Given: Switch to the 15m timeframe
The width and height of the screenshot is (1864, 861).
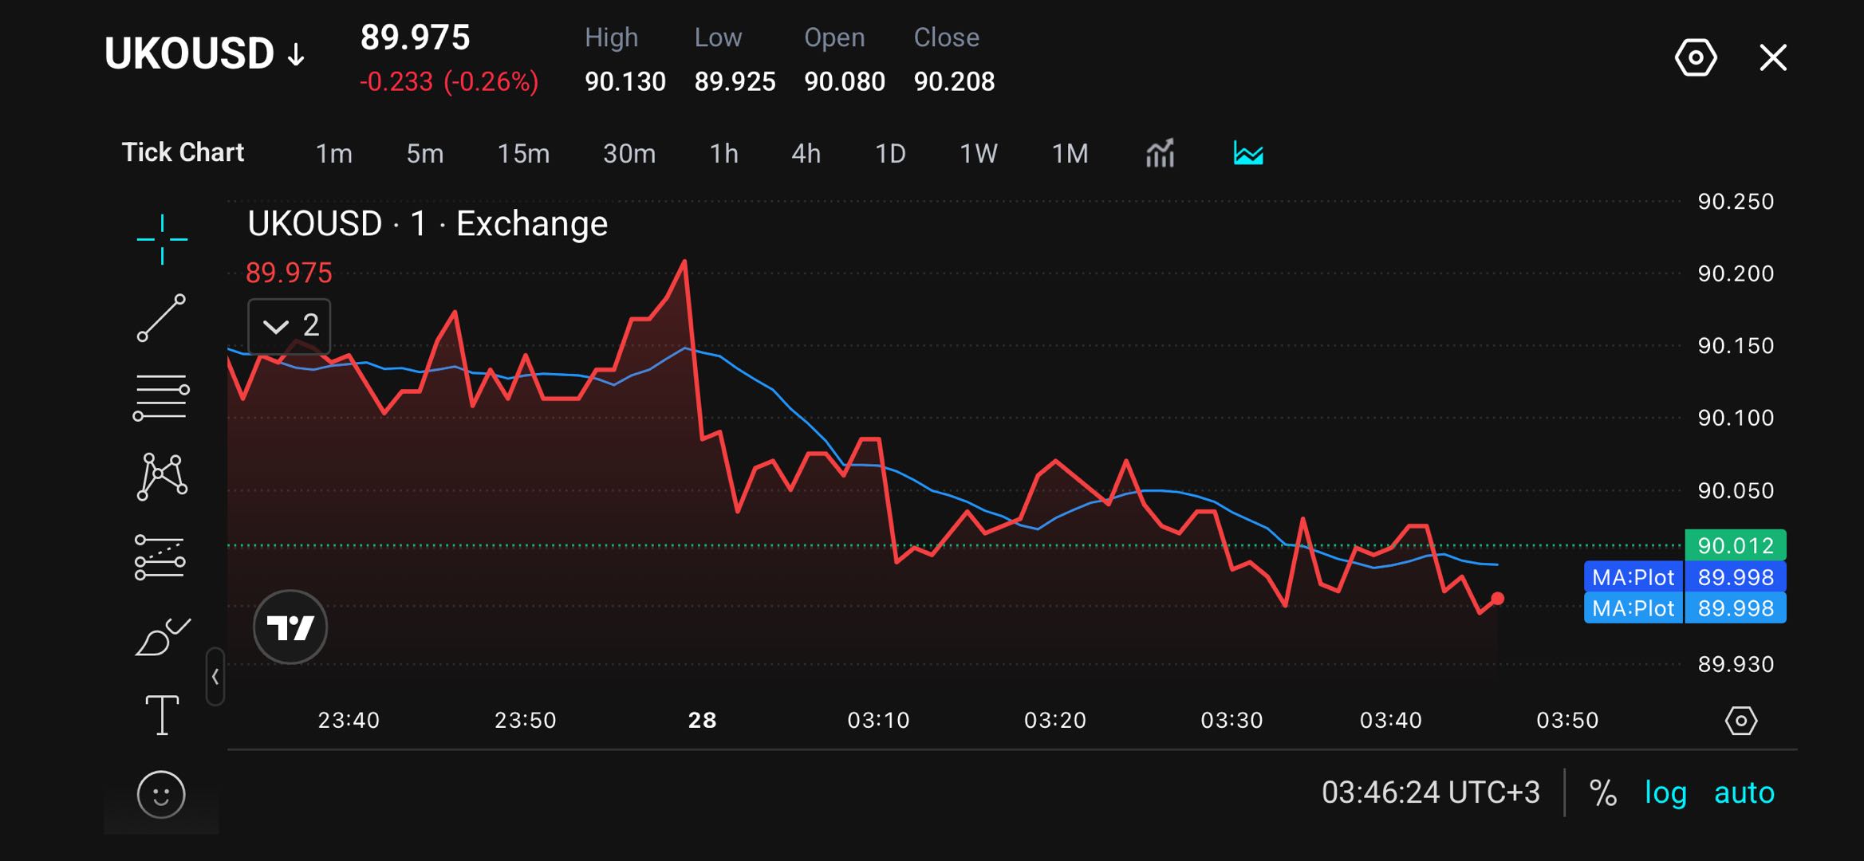Looking at the screenshot, I should point(523,153).
